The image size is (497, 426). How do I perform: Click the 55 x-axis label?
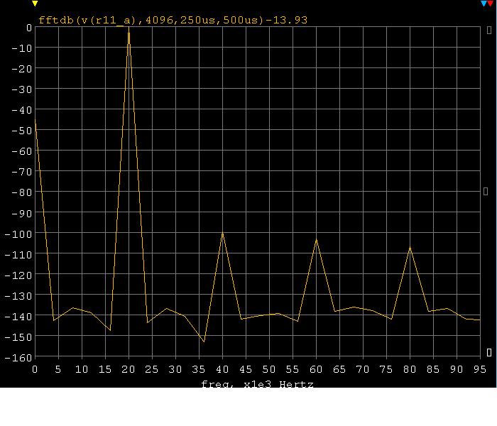click(293, 369)
